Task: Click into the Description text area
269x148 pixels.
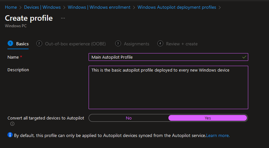Action: [168, 87]
